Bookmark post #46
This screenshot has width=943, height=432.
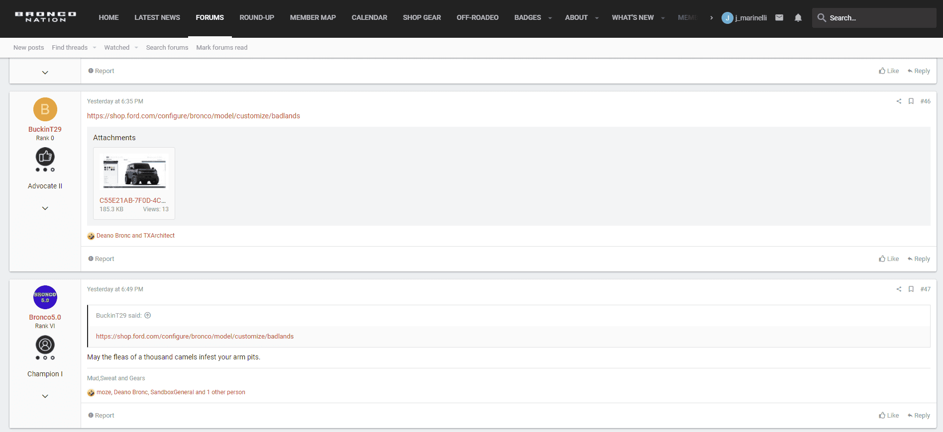click(x=911, y=101)
